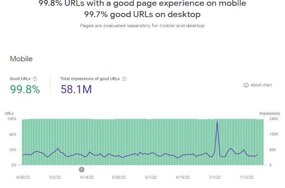This screenshot has width=285, height=188.
Task: Click help icon next to Total impressions
Action: pos(124,79)
